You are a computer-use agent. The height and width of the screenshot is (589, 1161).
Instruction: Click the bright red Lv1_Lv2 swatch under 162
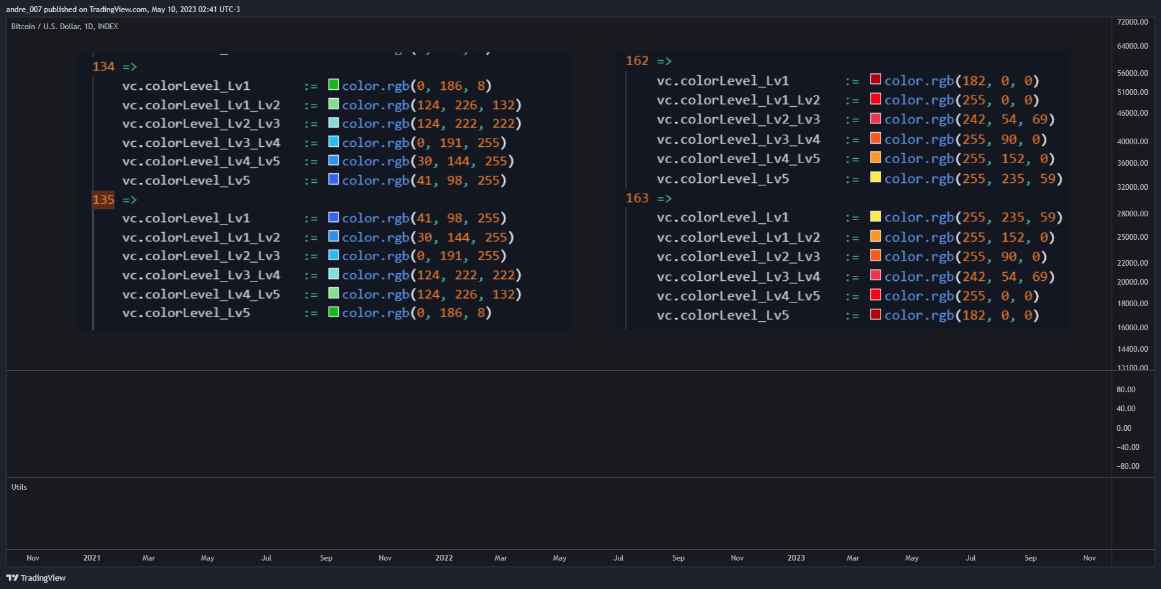coord(875,99)
